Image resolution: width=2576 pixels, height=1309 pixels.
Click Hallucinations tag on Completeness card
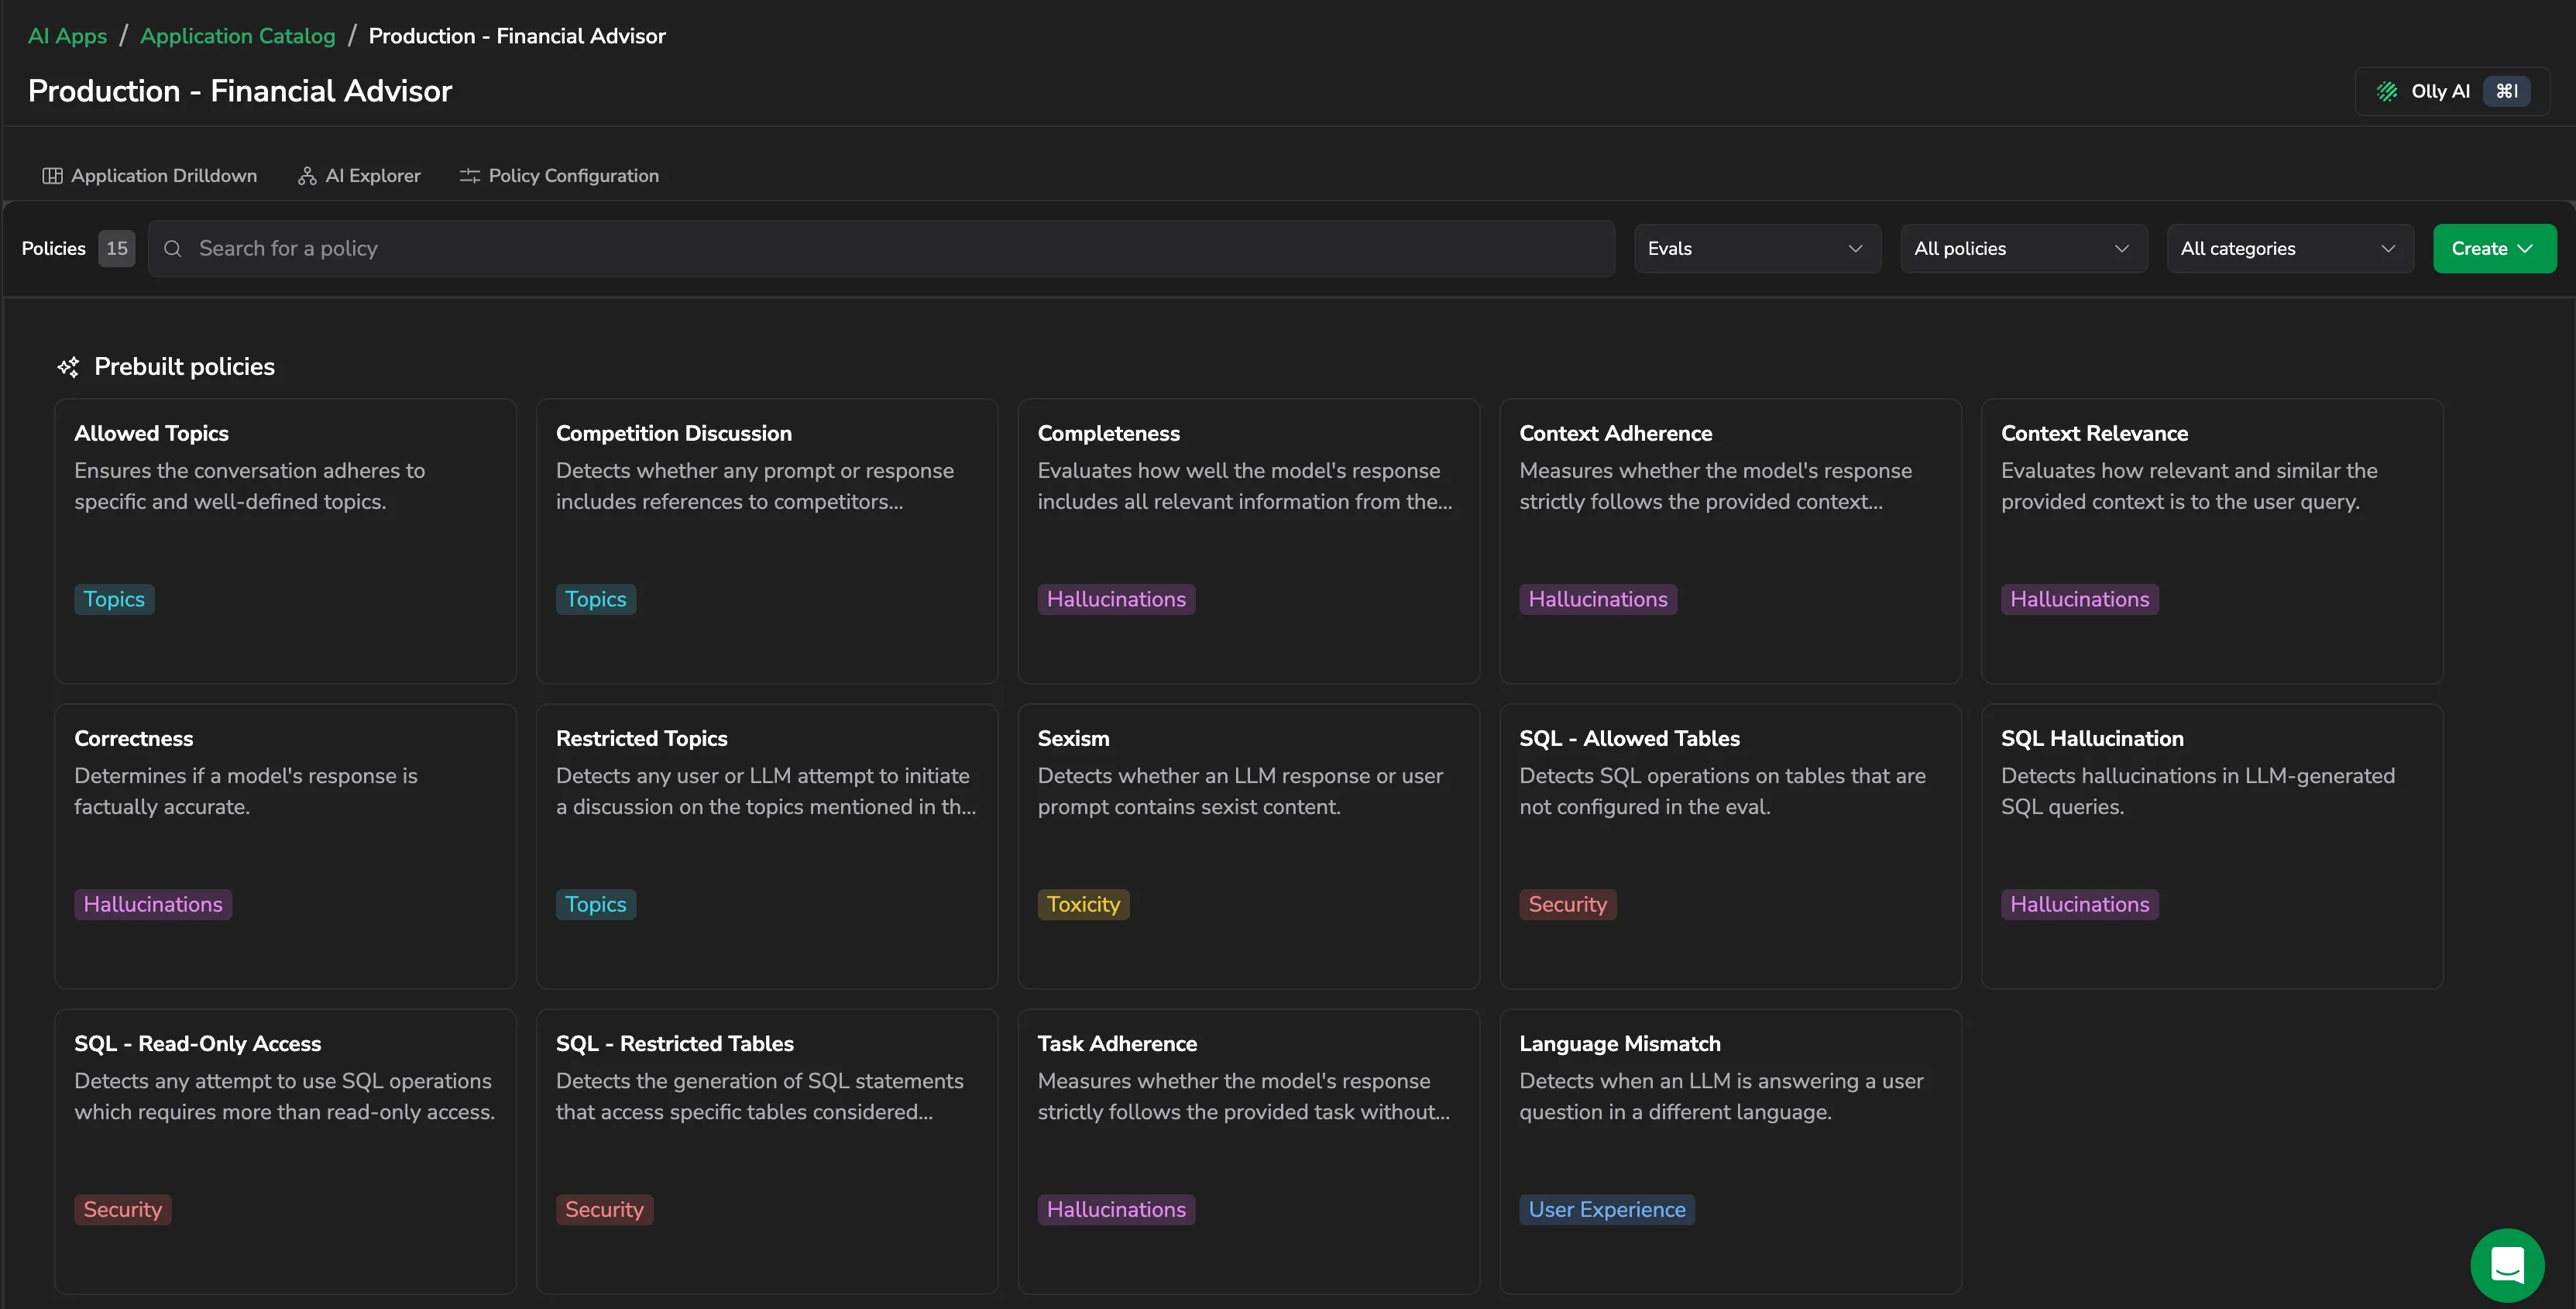1116,600
